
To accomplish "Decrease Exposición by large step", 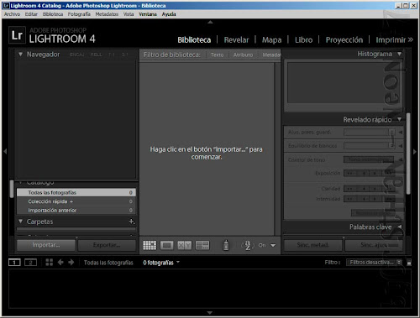I will coord(349,174).
